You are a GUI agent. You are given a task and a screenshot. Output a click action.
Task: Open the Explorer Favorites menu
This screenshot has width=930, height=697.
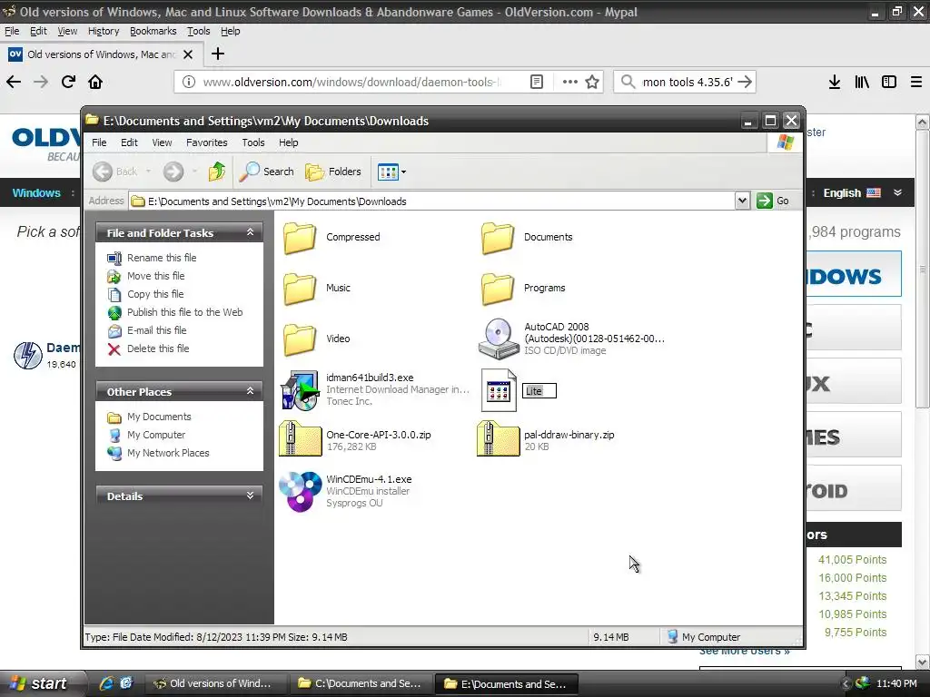(206, 142)
